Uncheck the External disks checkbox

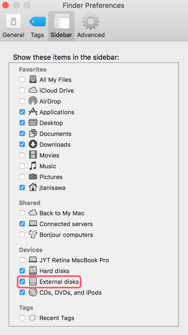(22, 281)
